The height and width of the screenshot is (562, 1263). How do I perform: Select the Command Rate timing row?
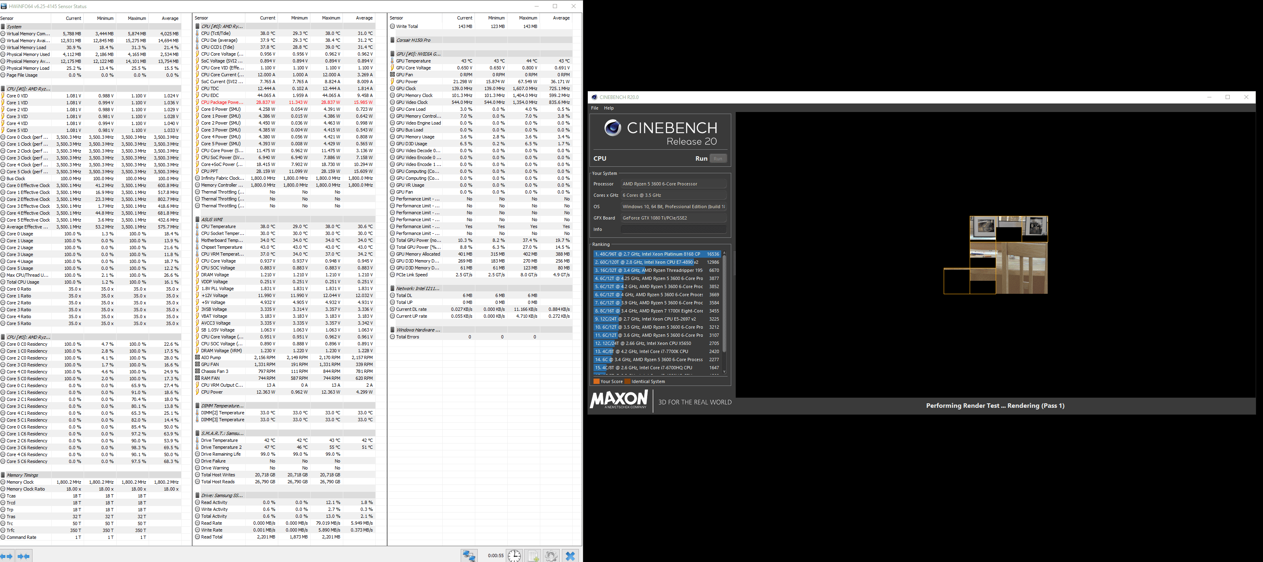click(91, 537)
